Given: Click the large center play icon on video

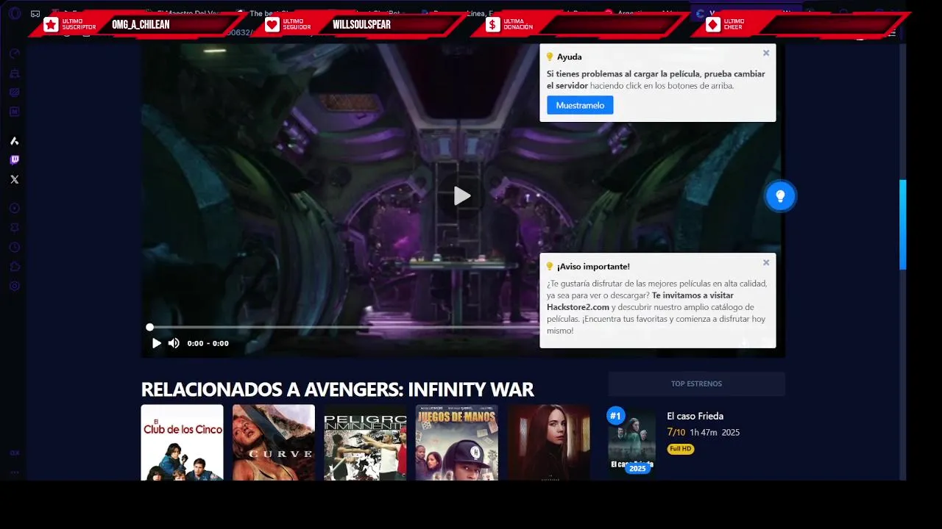Looking at the screenshot, I should (461, 196).
